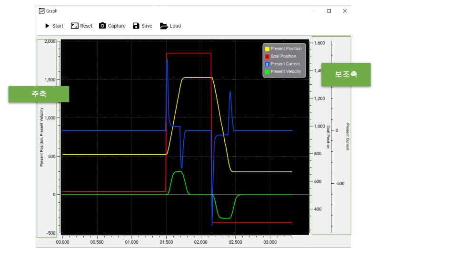This screenshot has height=257, width=457.
Task: Click blue Present Current legend swatch
Action: coord(267,64)
